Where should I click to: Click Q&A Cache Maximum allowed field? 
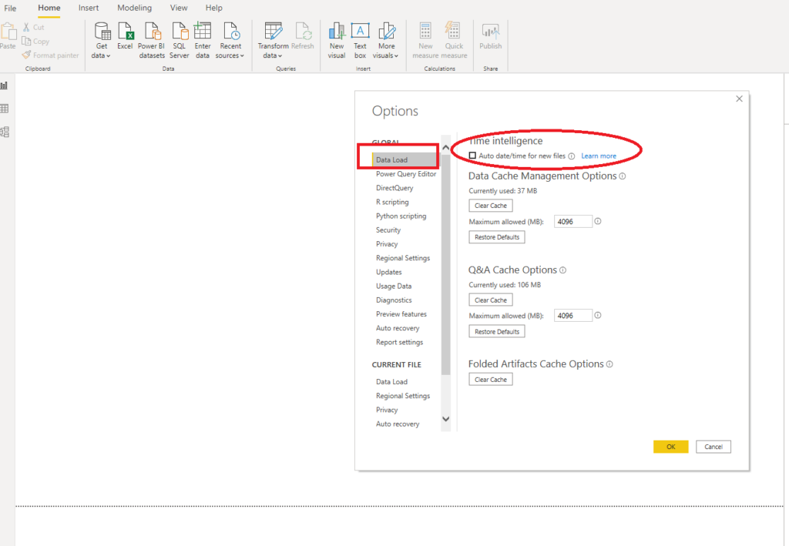tap(573, 316)
